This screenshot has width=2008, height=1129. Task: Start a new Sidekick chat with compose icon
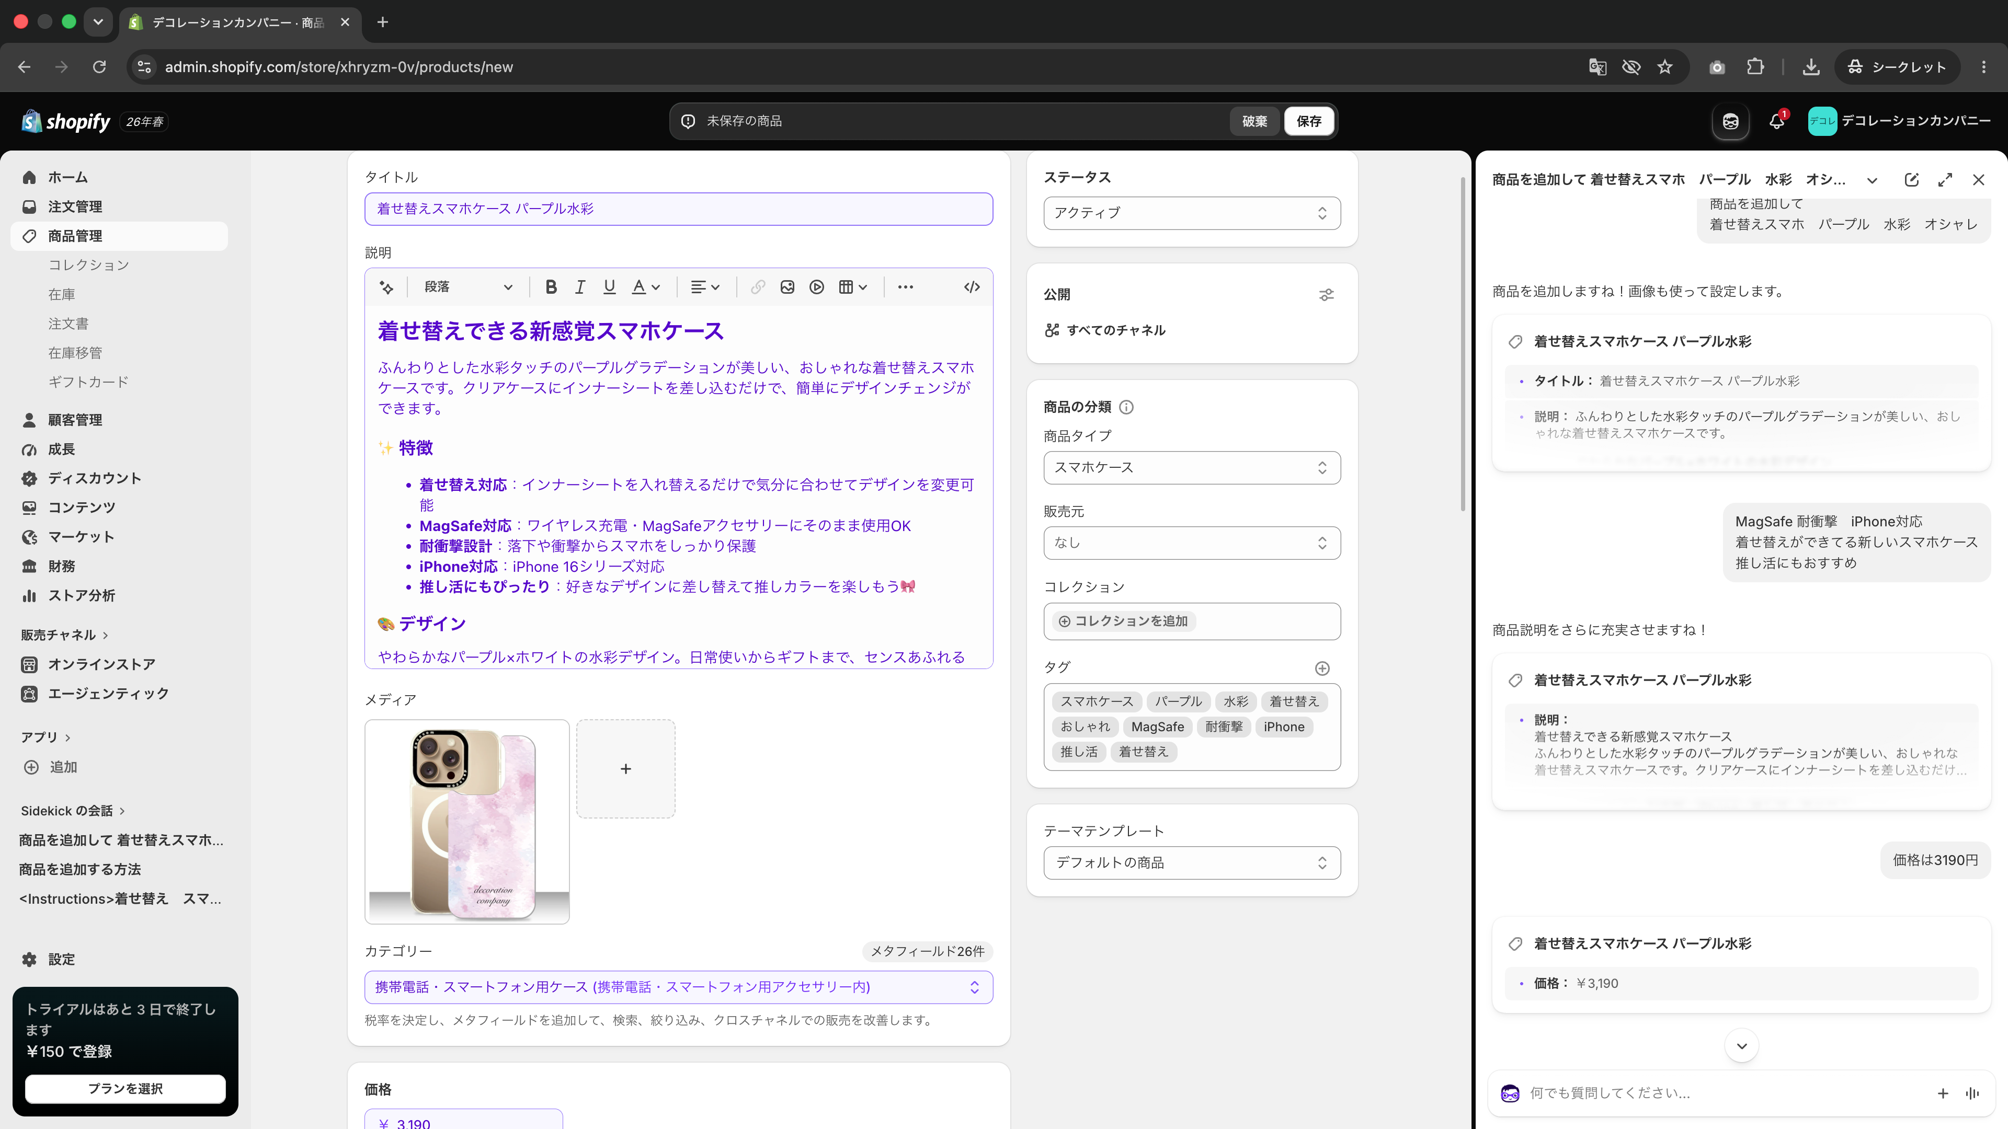(x=1911, y=179)
